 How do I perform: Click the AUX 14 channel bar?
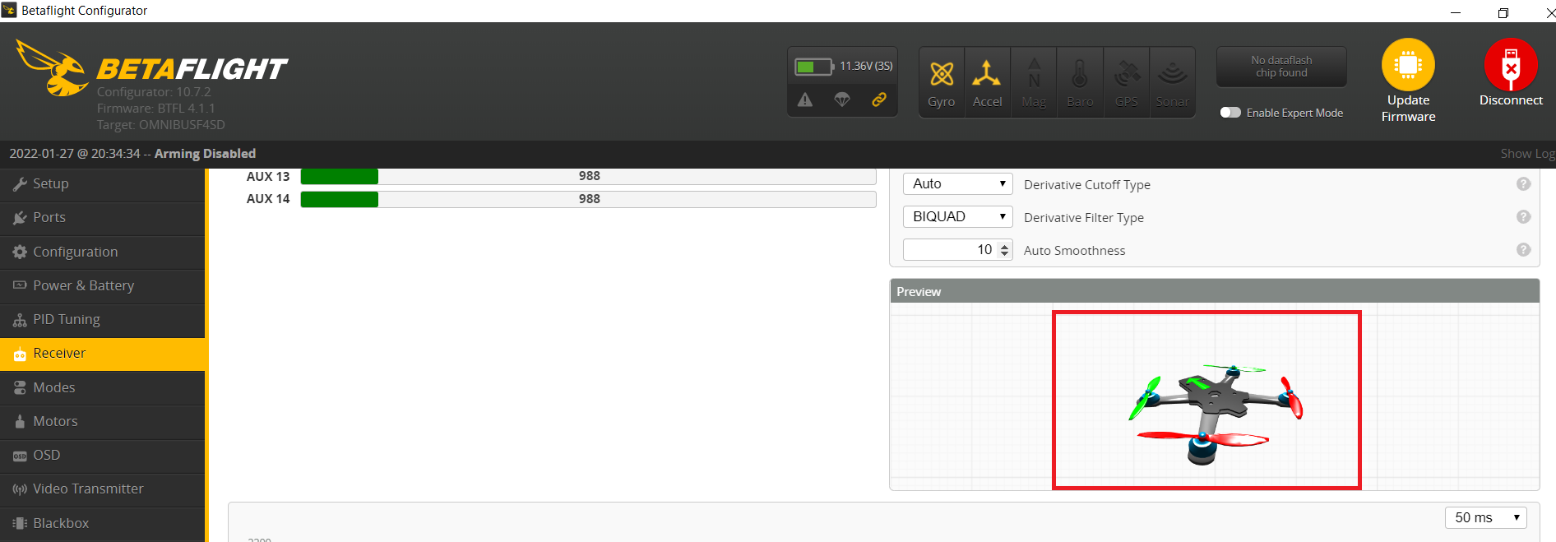tap(588, 199)
